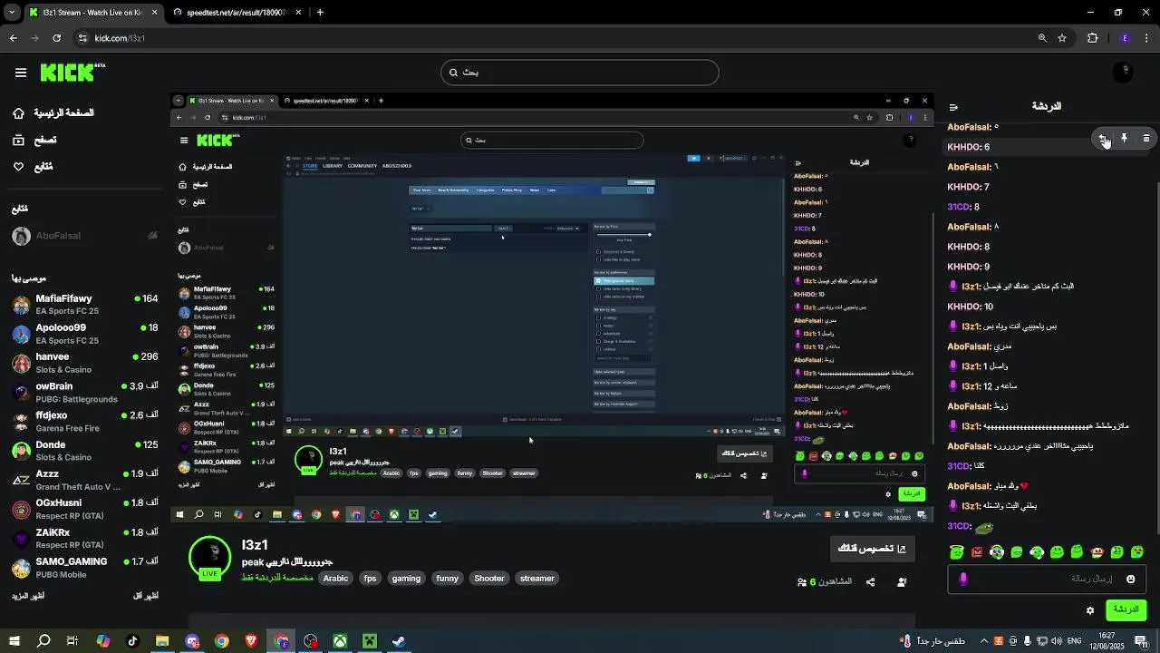Open recommended channel owBrain
The image size is (1160, 653).
pyautogui.click(x=85, y=392)
